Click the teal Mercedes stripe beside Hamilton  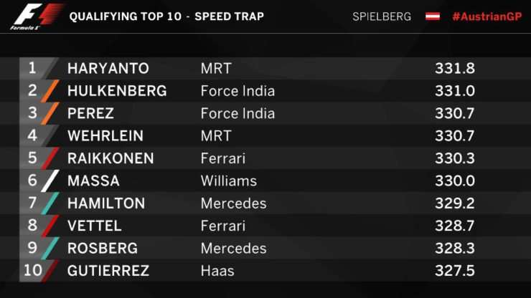point(50,203)
